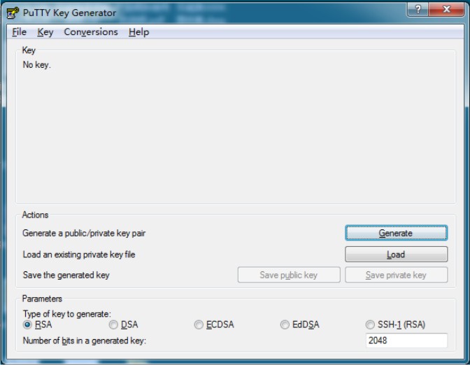The width and height of the screenshot is (470, 365).
Task: Open the Help menu
Action: click(138, 31)
